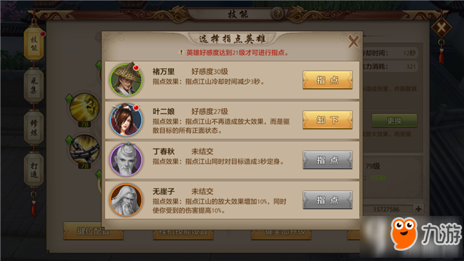Click the 褚万里 hero portrait
Screen dimensions: 464x261
click(126, 80)
